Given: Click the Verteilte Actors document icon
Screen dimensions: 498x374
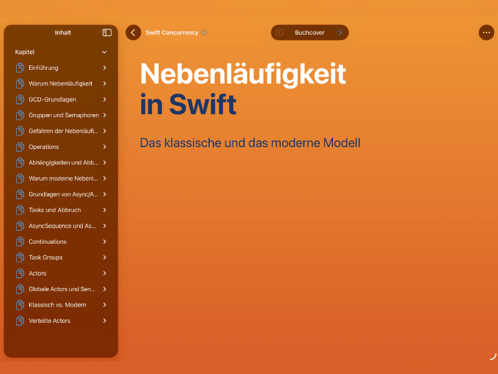Looking at the screenshot, I should coord(20,320).
